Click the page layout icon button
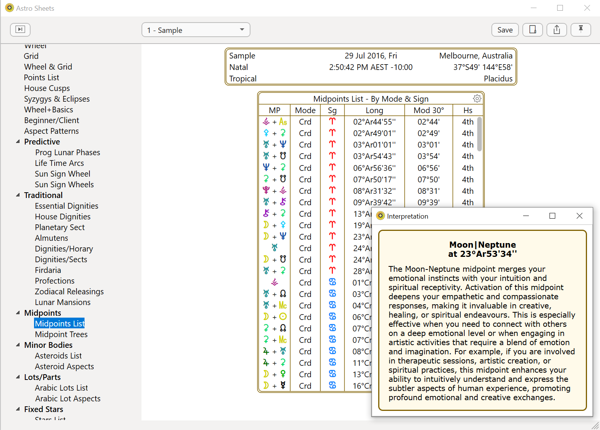Image resolution: width=600 pixels, height=430 pixels. (x=532, y=29)
